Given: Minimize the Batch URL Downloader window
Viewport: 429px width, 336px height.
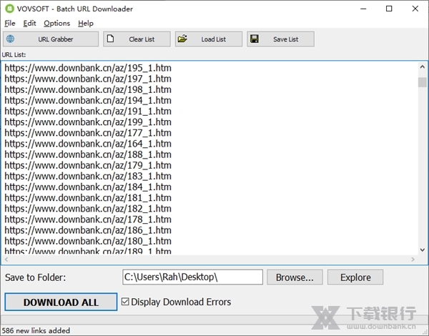Looking at the screenshot, I should click(x=363, y=9).
